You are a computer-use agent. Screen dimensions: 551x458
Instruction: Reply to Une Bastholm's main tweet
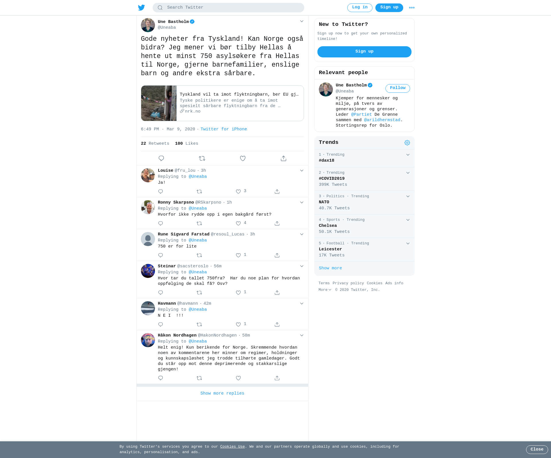coord(161,158)
